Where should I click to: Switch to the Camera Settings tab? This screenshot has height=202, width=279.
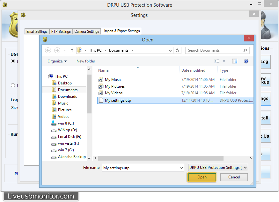(x=87, y=32)
